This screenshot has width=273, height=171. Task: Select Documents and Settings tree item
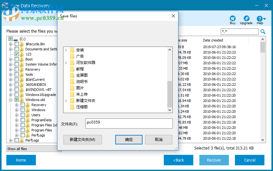[x=41, y=49]
